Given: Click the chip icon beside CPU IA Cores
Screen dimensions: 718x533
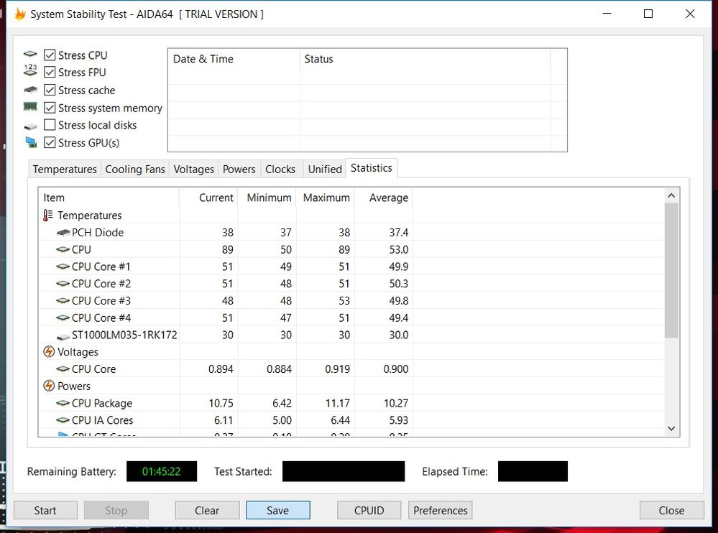Looking at the screenshot, I should pyautogui.click(x=63, y=420).
